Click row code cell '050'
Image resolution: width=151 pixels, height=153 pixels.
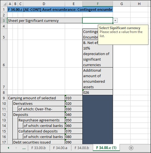pos(74,120)
